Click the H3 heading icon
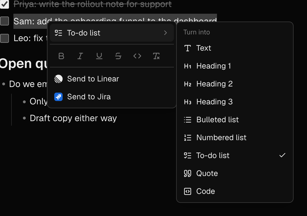 click(x=188, y=102)
